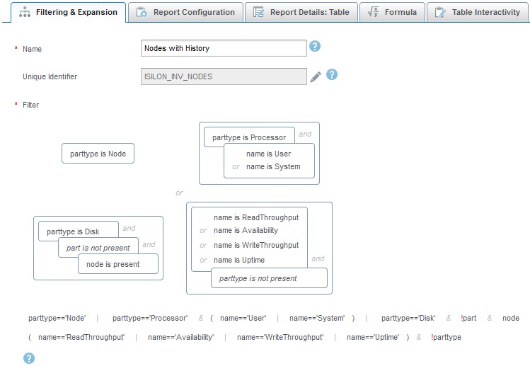530x366 pixels.
Task: Click the help icon below the filter expression
Action: [x=29, y=358]
